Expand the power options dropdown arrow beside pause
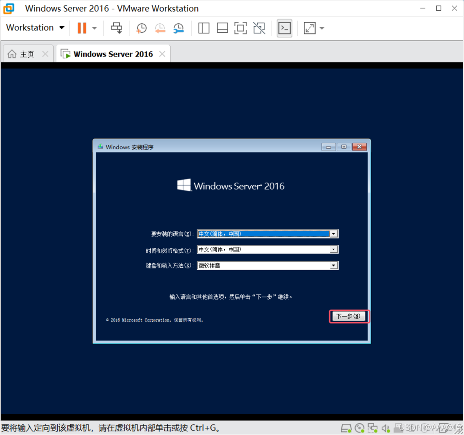The width and height of the screenshot is (464, 435). click(x=94, y=28)
